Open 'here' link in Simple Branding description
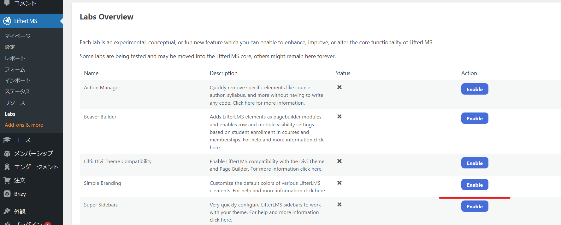Viewport: 561px width, 225px height. click(x=320, y=190)
